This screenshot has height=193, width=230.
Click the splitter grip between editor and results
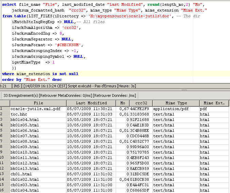[x=184, y=90]
